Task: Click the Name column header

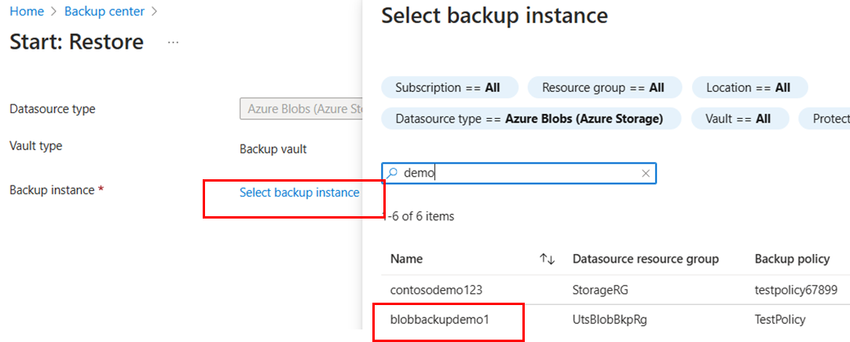Action: [x=406, y=259]
